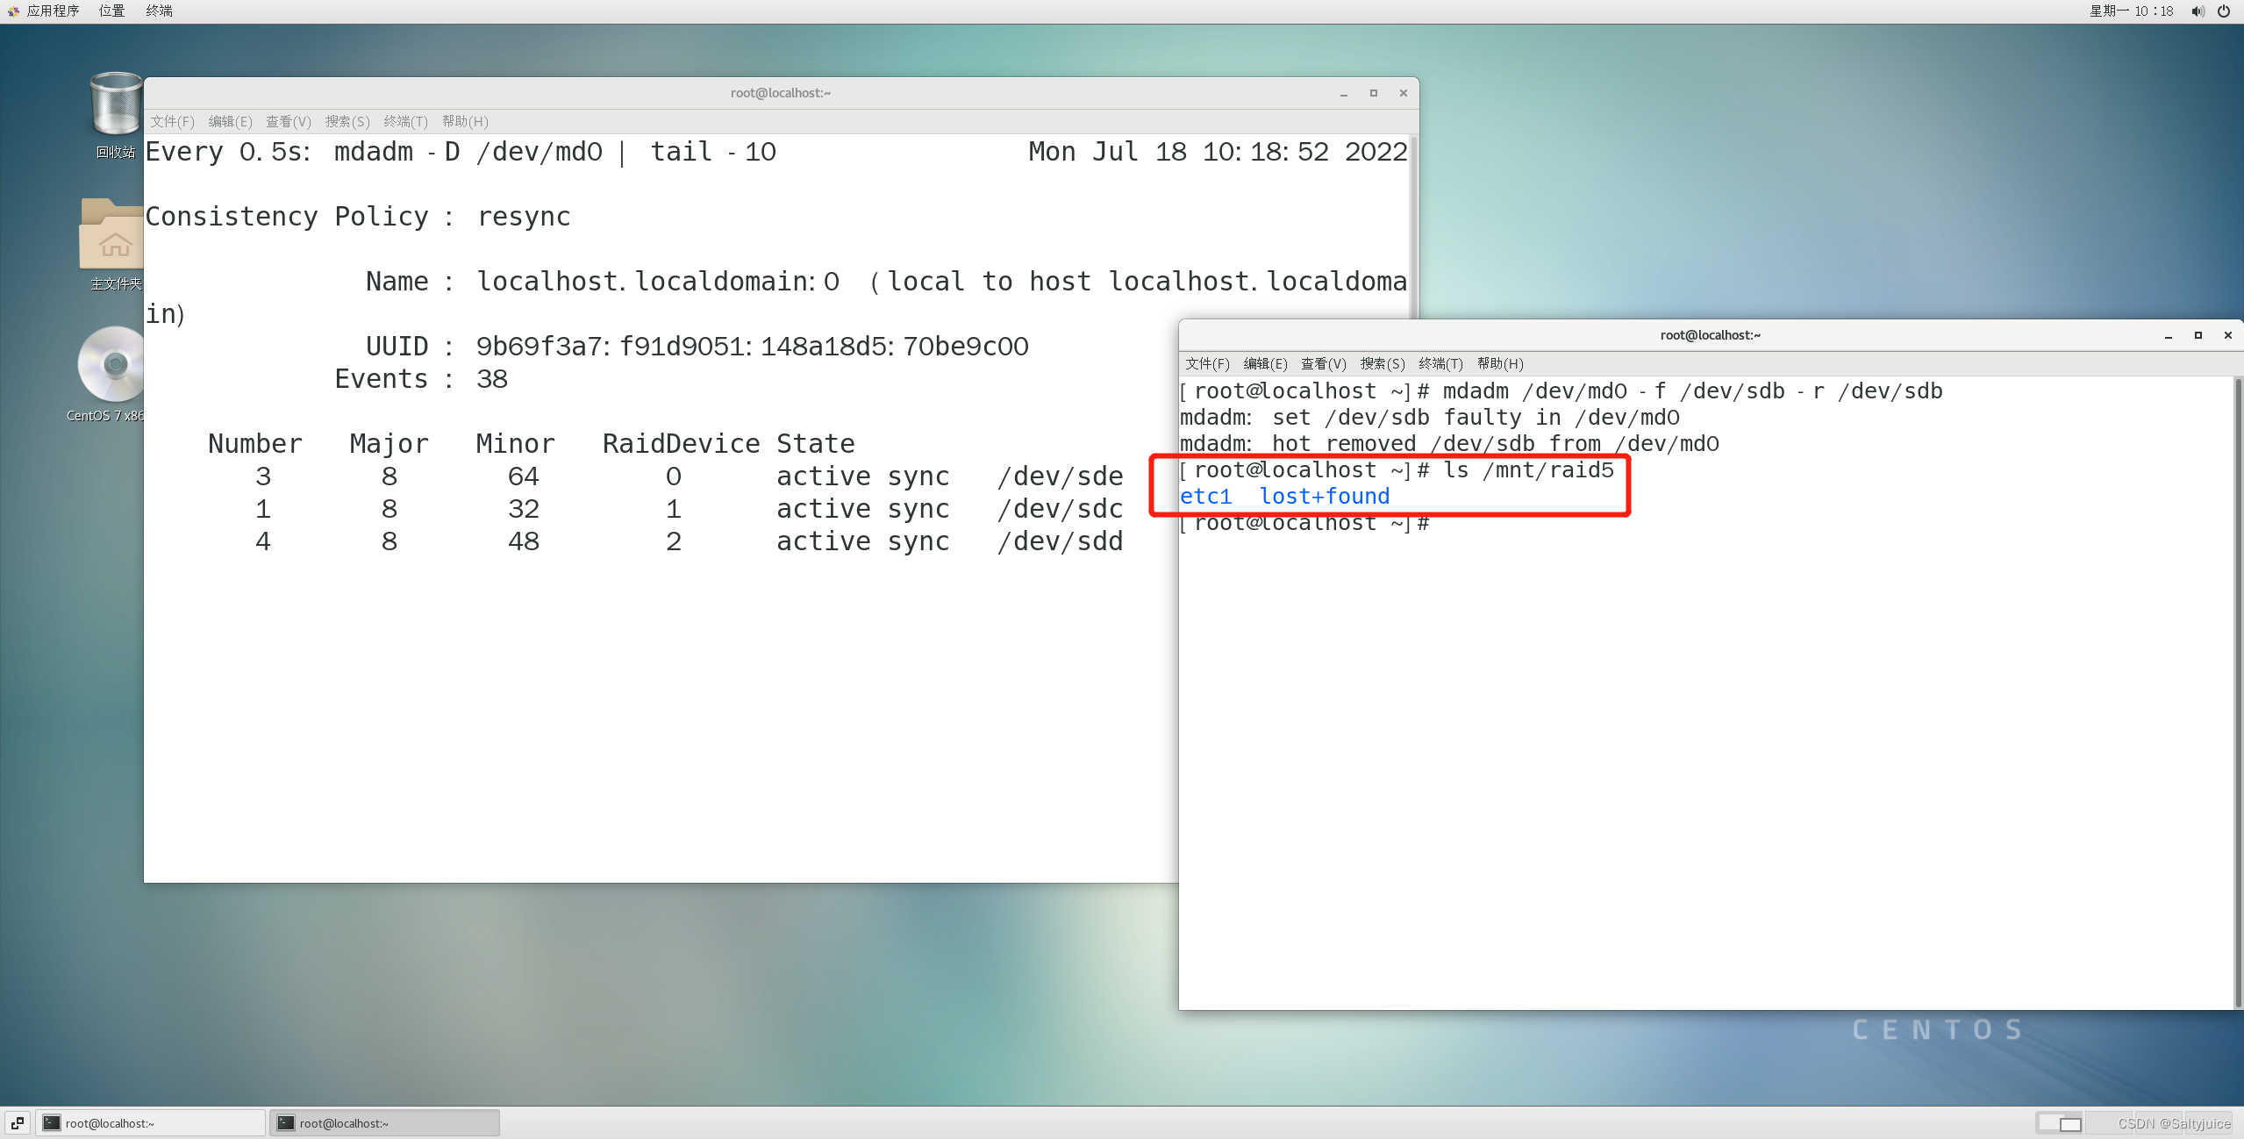Open the CentOS 7 x86 disc icon
The image size is (2244, 1139).
[x=111, y=364]
